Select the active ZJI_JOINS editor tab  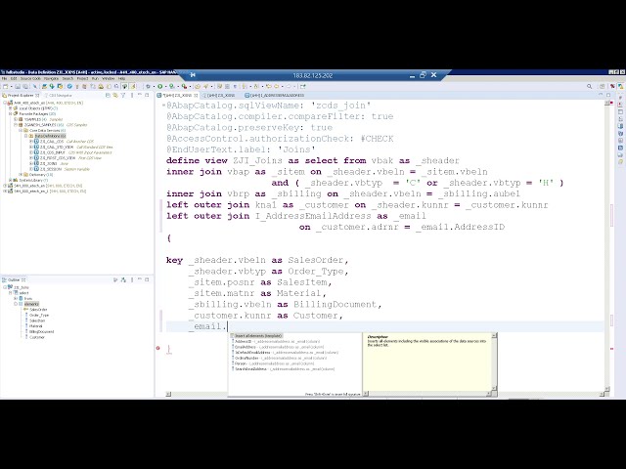click(x=178, y=96)
